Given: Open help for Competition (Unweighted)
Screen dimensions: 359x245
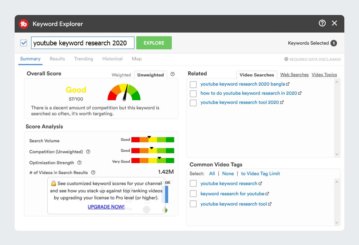Looking at the screenshot, I should [x=88, y=151].
